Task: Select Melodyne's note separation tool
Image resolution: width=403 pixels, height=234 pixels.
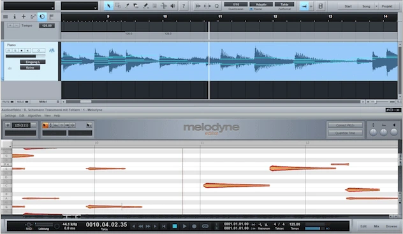Action: click(73, 125)
